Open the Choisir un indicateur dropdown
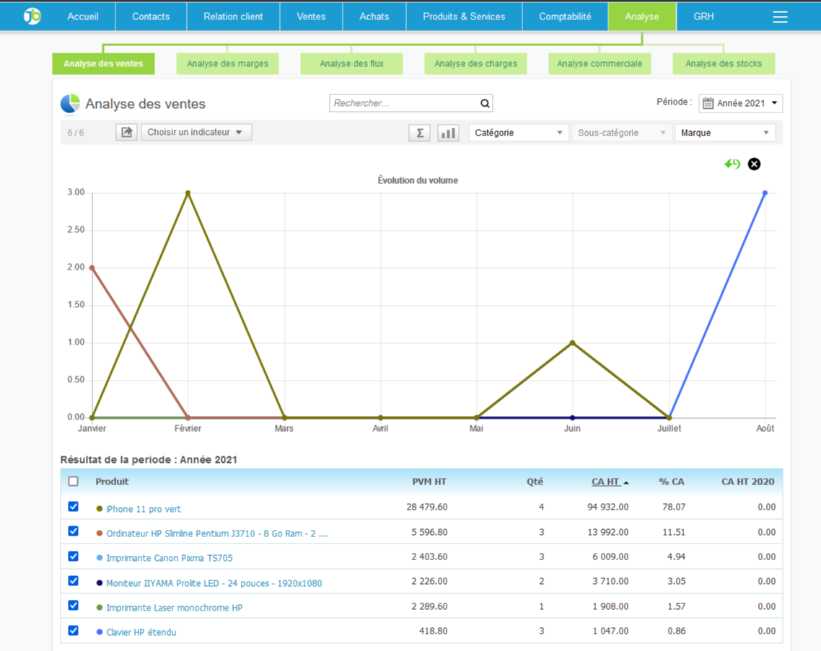 tap(196, 133)
